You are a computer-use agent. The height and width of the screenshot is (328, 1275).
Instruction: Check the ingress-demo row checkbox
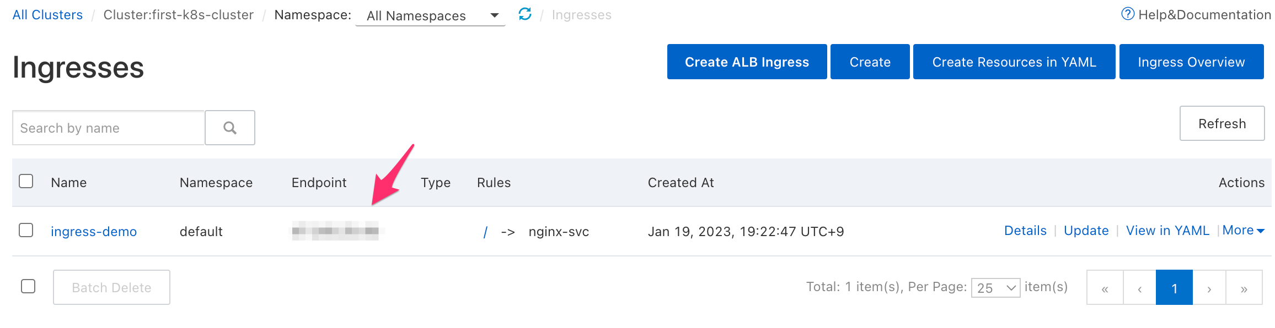26,230
